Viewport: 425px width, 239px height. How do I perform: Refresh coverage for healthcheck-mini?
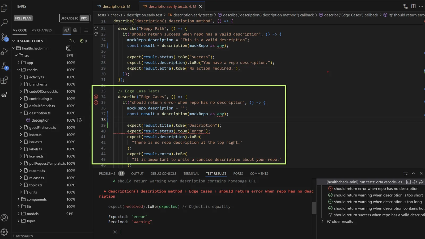point(69,48)
